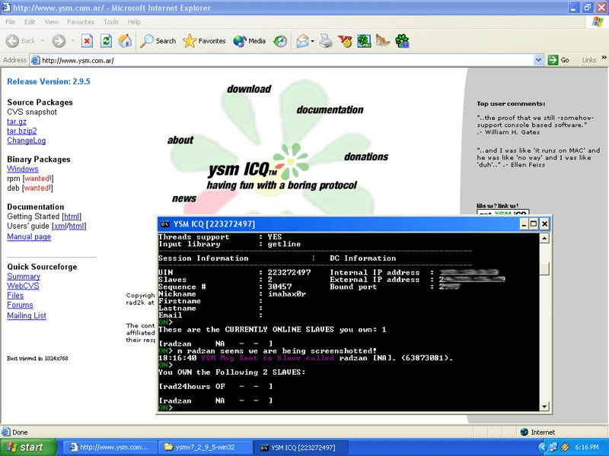Open the Forward history dropdown arrow
Screen dimensions: 609x456
pyautogui.click(x=72, y=41)
